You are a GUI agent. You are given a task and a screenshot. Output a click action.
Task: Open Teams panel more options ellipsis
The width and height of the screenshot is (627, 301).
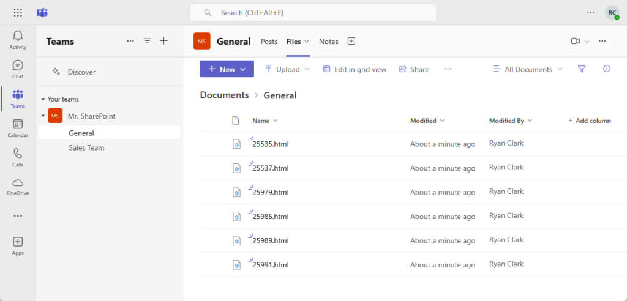(130, 41)
